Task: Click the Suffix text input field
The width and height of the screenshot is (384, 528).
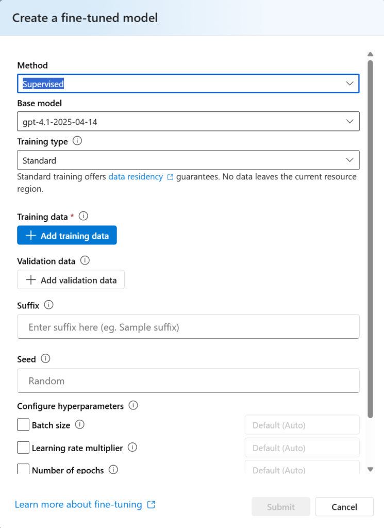Action: 188,326
